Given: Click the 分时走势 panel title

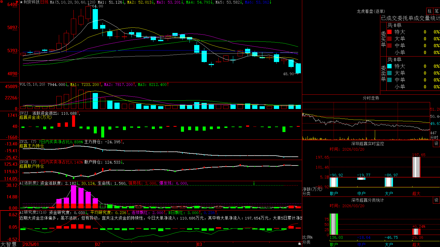Looking at the screenshot, I should point(371,98).
